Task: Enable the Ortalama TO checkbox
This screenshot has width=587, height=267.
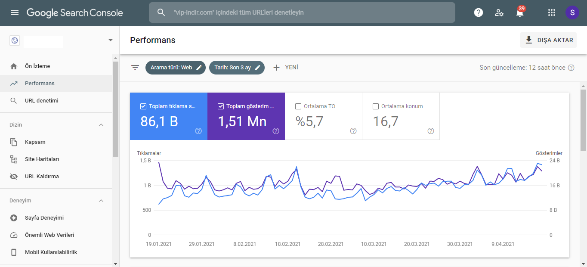Action: coord(298,106)
